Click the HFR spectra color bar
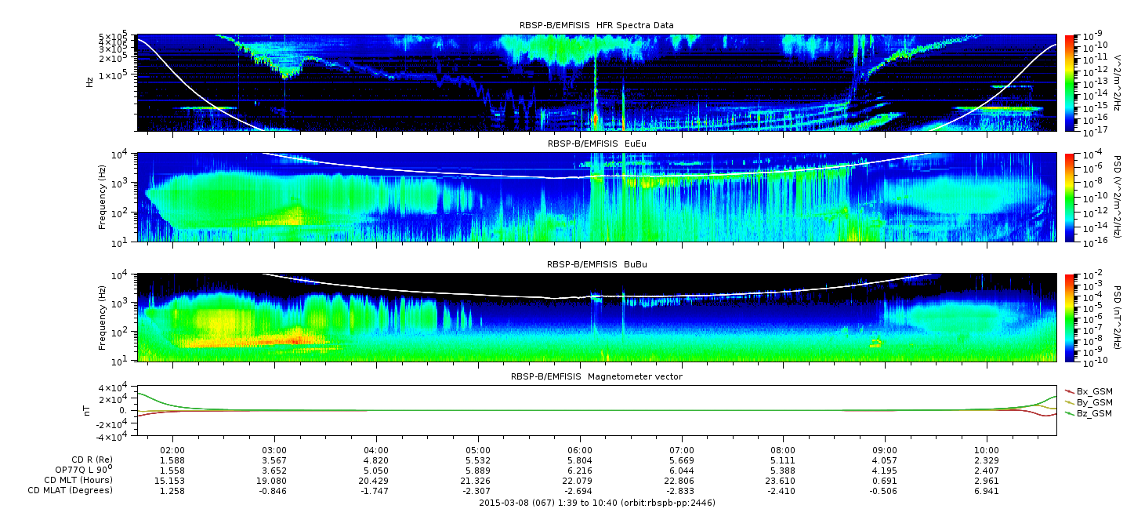Image resolution: width=1134 pixels, height=516 pixels. pyautogui.click(x=1069, y=82)
